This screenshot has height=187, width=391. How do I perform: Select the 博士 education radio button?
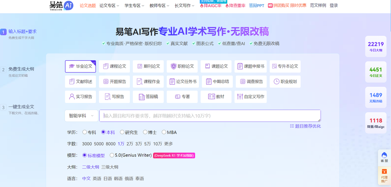pos(145,132)
